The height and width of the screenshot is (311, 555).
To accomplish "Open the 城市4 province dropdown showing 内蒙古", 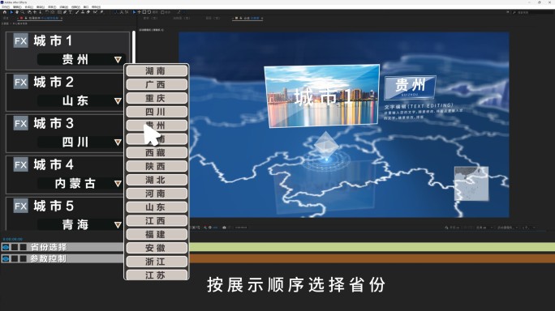I will click(x=81, y=183).
